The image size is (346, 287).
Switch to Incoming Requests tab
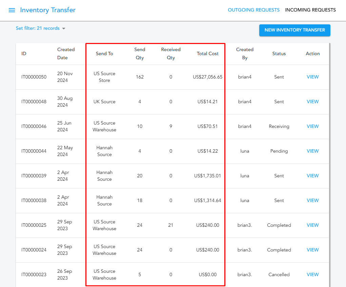310,10
